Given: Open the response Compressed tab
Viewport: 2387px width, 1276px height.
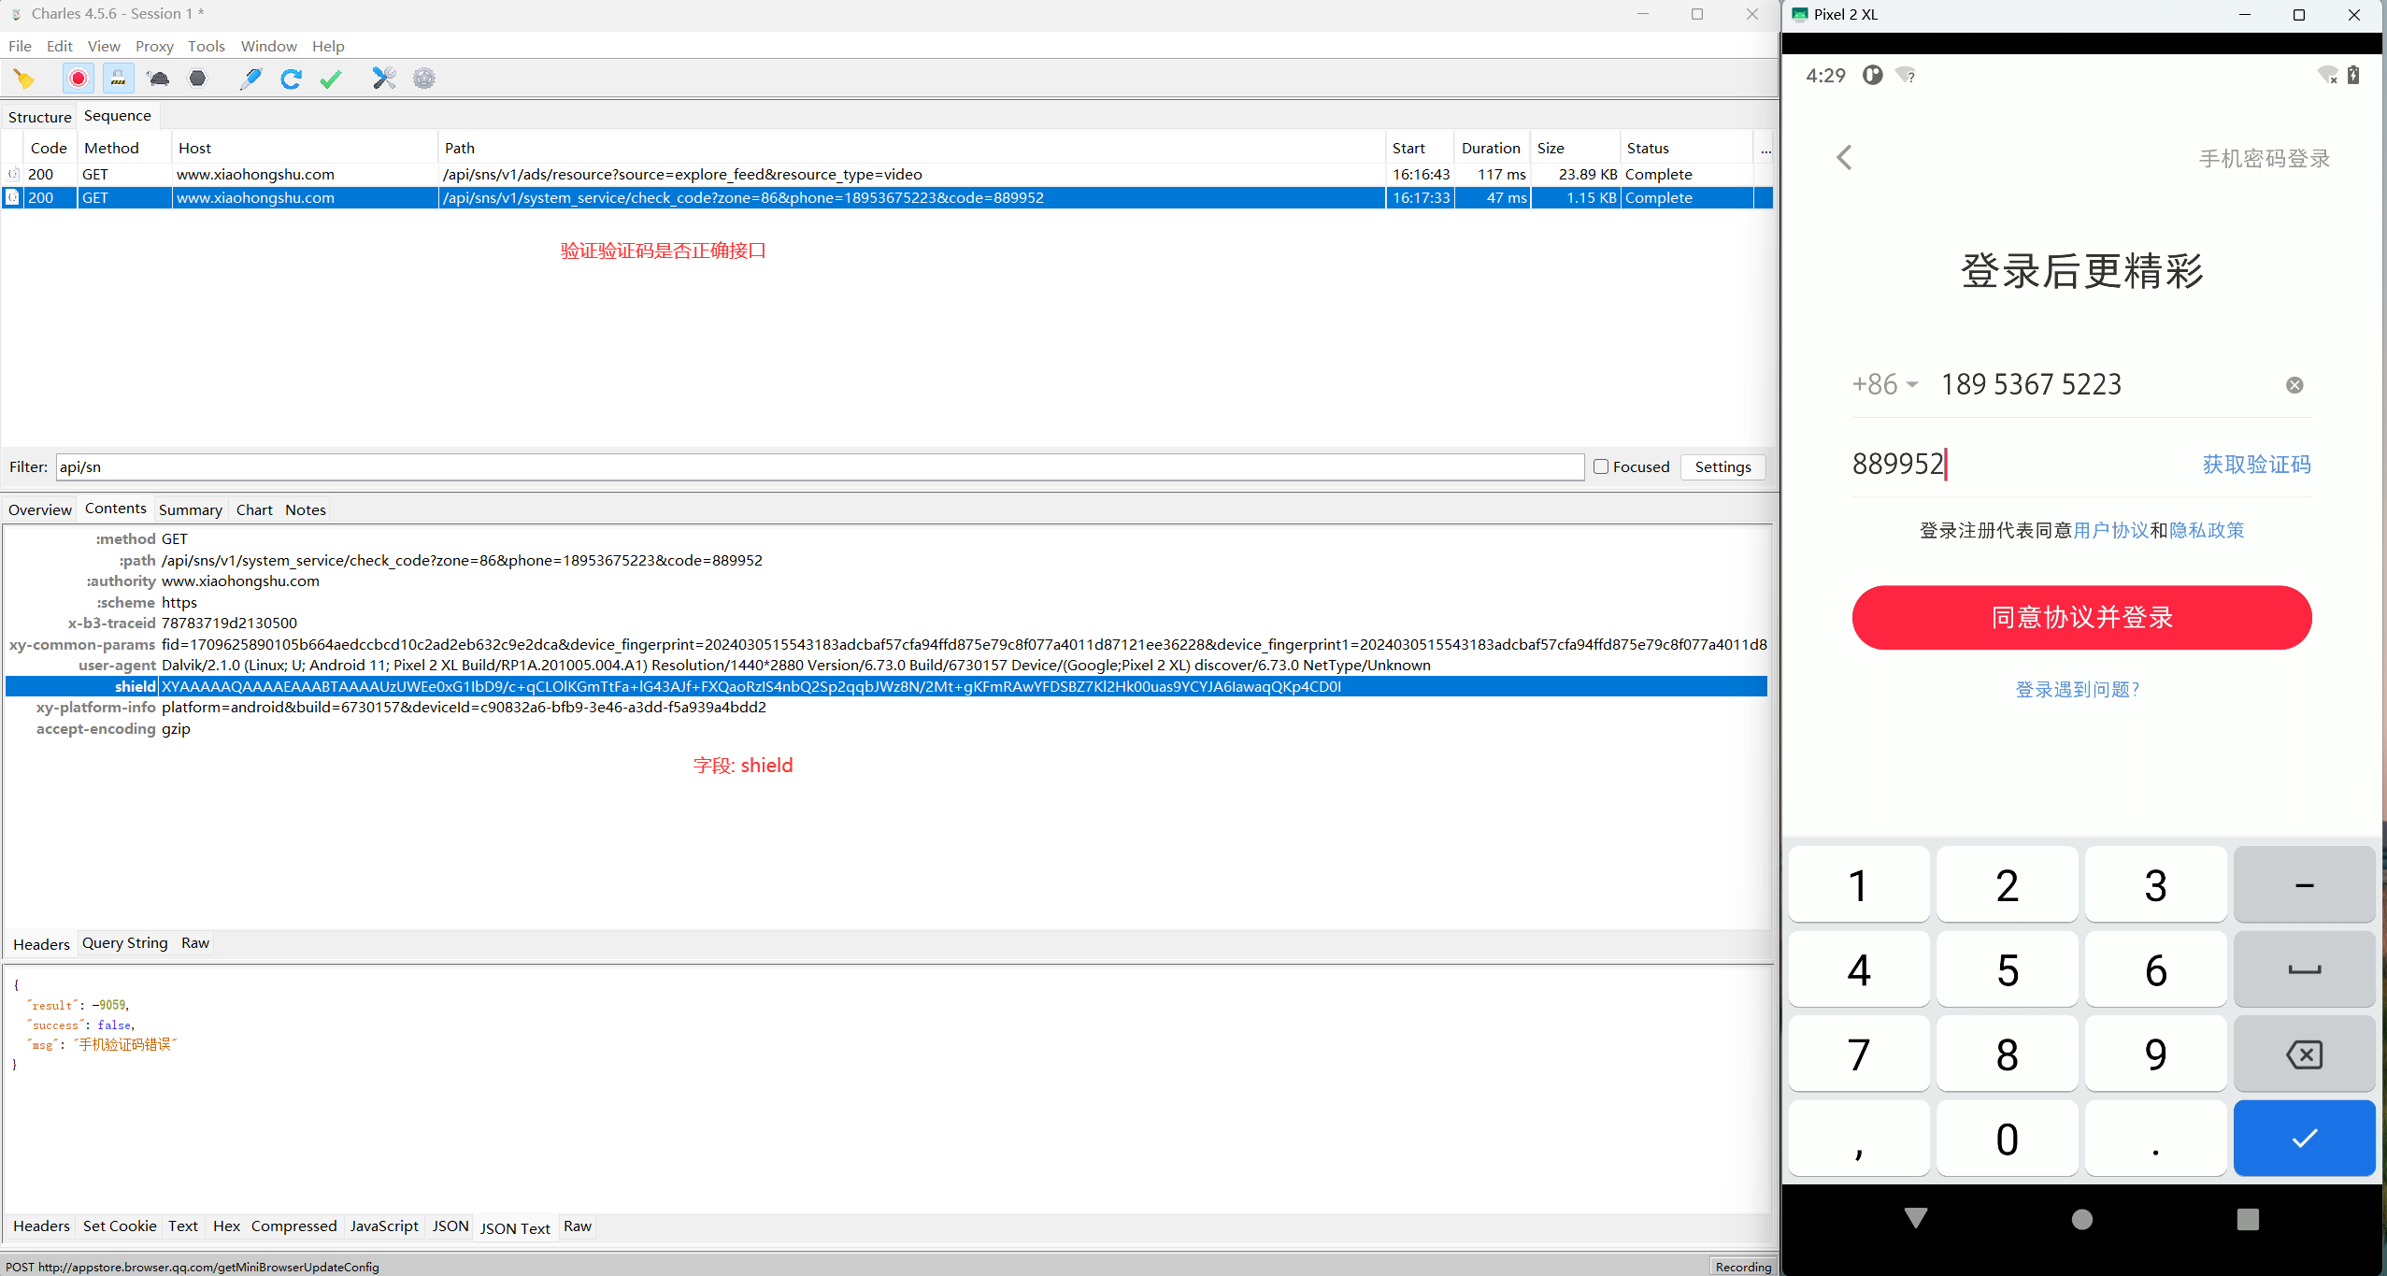Looking at the screenshot, I should pyautogui.click(x=293, y=1226).
